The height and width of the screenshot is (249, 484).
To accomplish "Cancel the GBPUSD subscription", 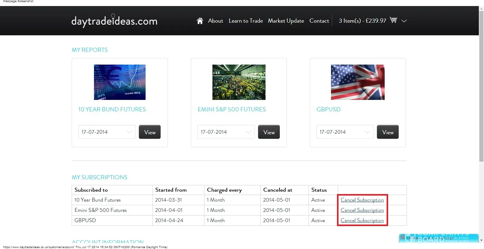I will point(362,220).
